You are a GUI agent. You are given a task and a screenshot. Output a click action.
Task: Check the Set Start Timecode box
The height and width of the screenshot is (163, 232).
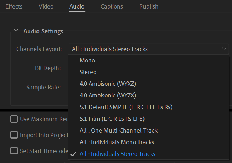(14, 151)
